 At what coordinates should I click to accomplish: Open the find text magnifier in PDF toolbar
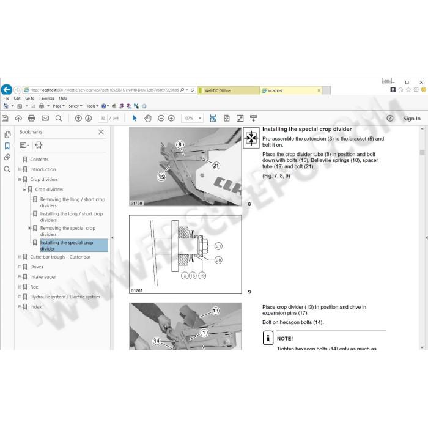(x=59, y=118)
